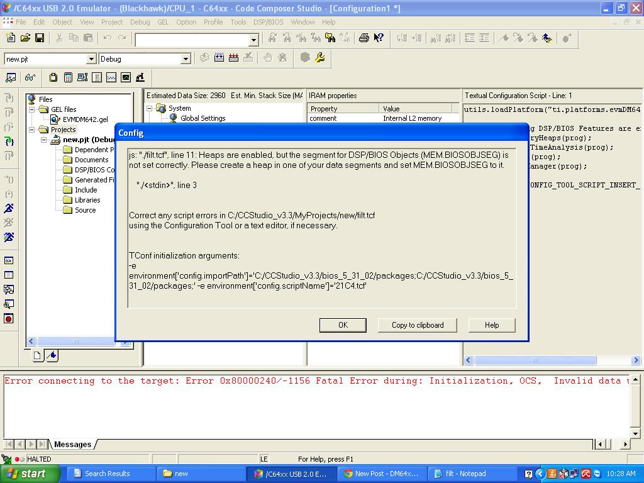The image size is (644, 483).
Task: Click the HALTED status bar entry
Action: point(39,459)
